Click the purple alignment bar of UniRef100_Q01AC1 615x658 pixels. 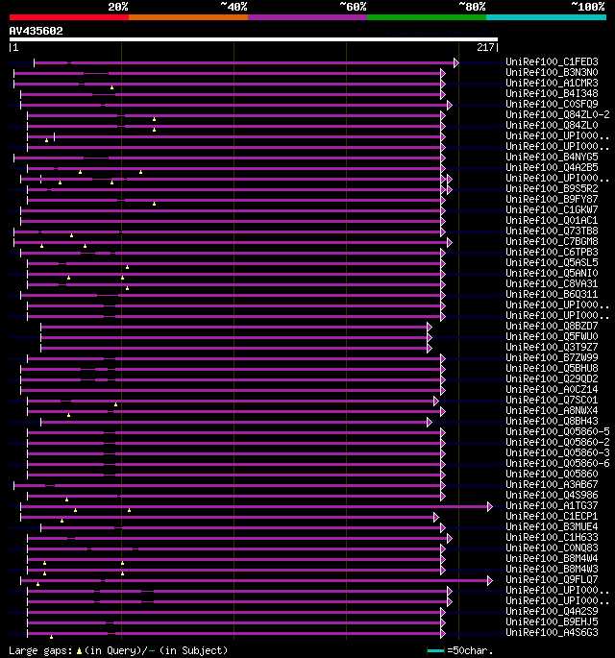(231, 222)
